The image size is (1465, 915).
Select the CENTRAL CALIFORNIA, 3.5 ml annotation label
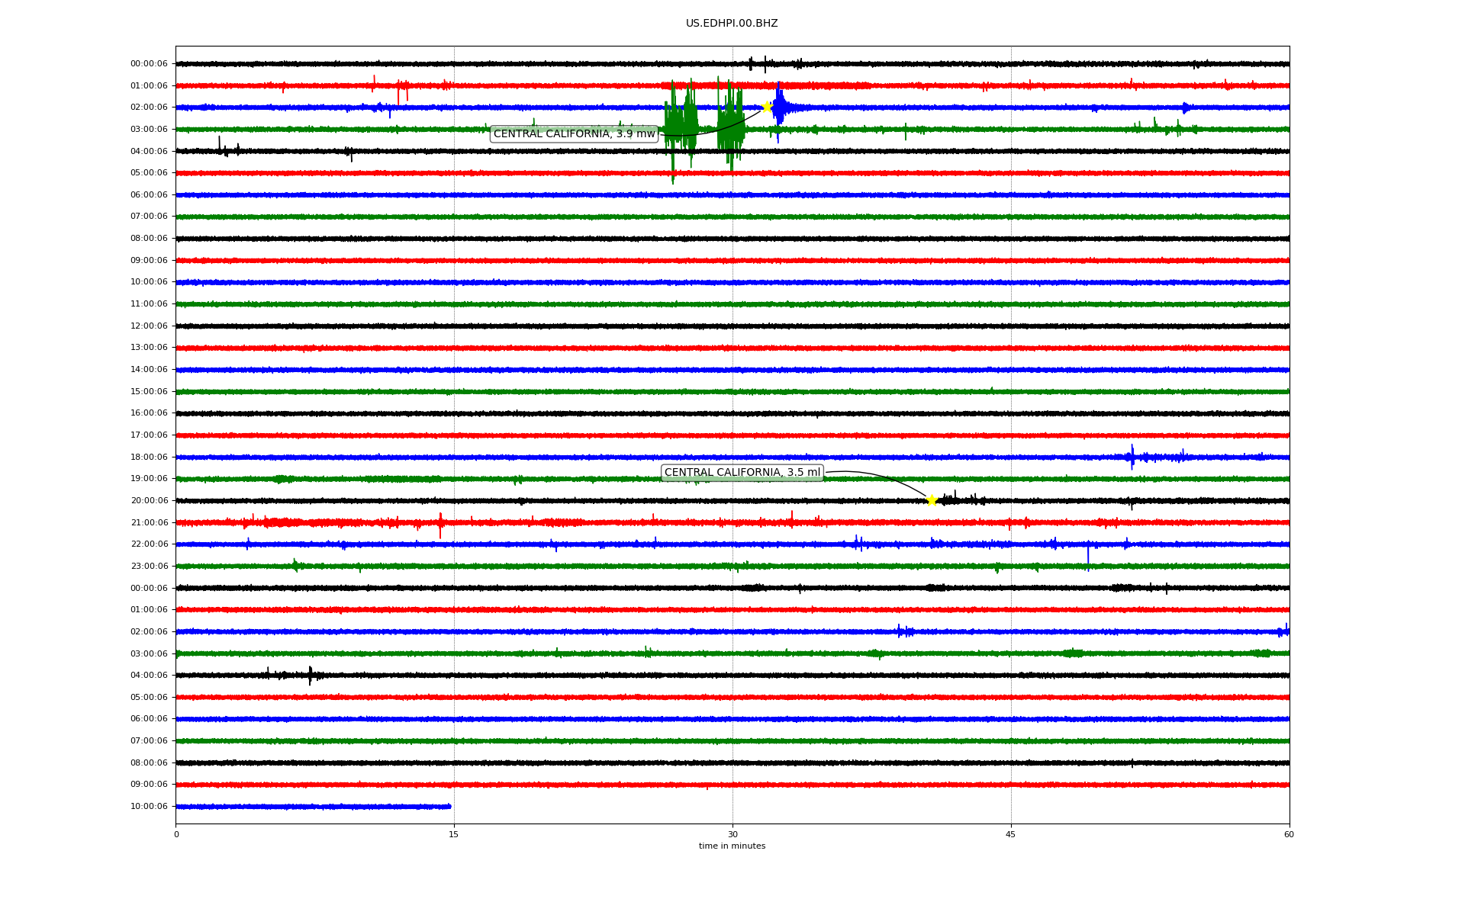[742, 473]
